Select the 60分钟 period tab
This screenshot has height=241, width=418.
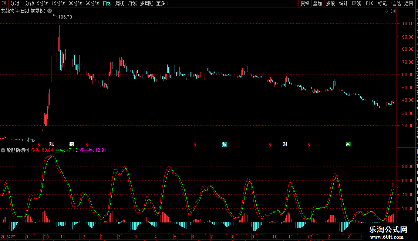tap(92, 3)
